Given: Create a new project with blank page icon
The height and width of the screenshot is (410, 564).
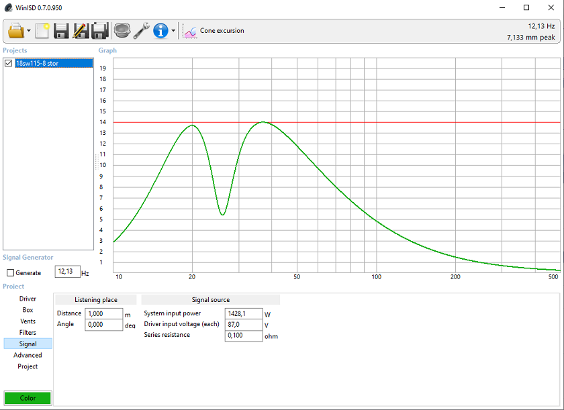Looking at the screenshot, I should pos(42,31).
